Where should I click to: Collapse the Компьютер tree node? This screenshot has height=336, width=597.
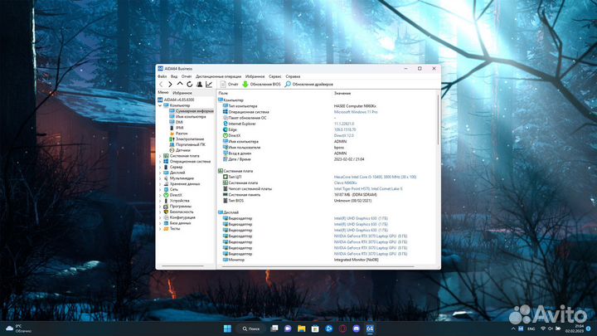coord(160,105)
